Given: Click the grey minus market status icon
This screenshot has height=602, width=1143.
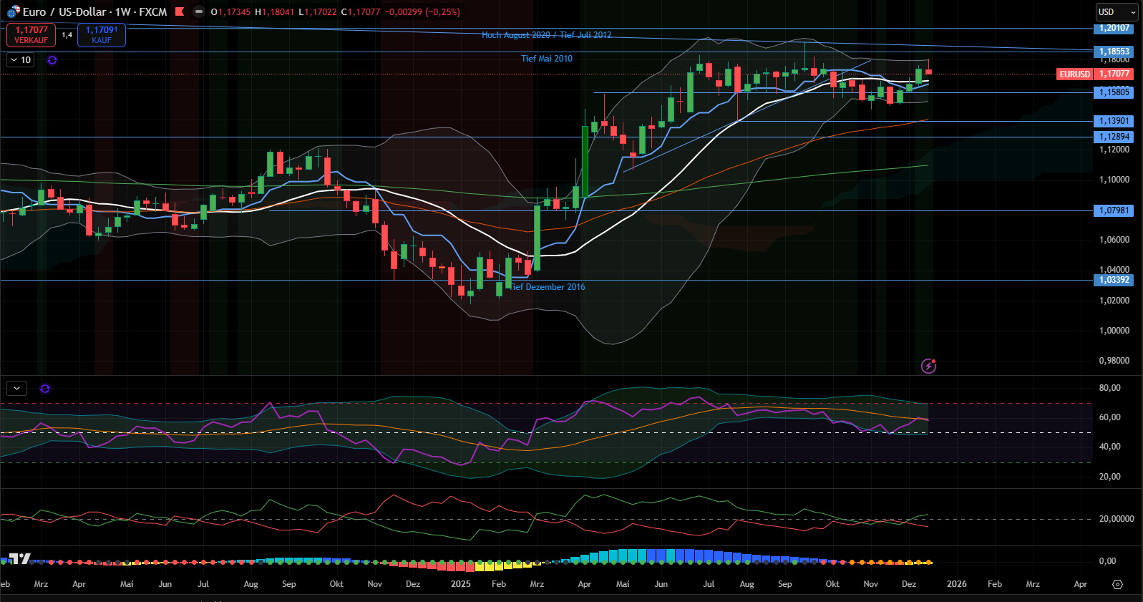Looking at the screenshot, I should tap(199, 11).
